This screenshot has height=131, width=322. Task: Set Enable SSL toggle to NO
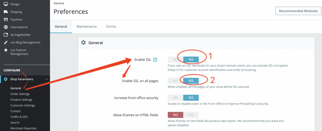[175, 60]
